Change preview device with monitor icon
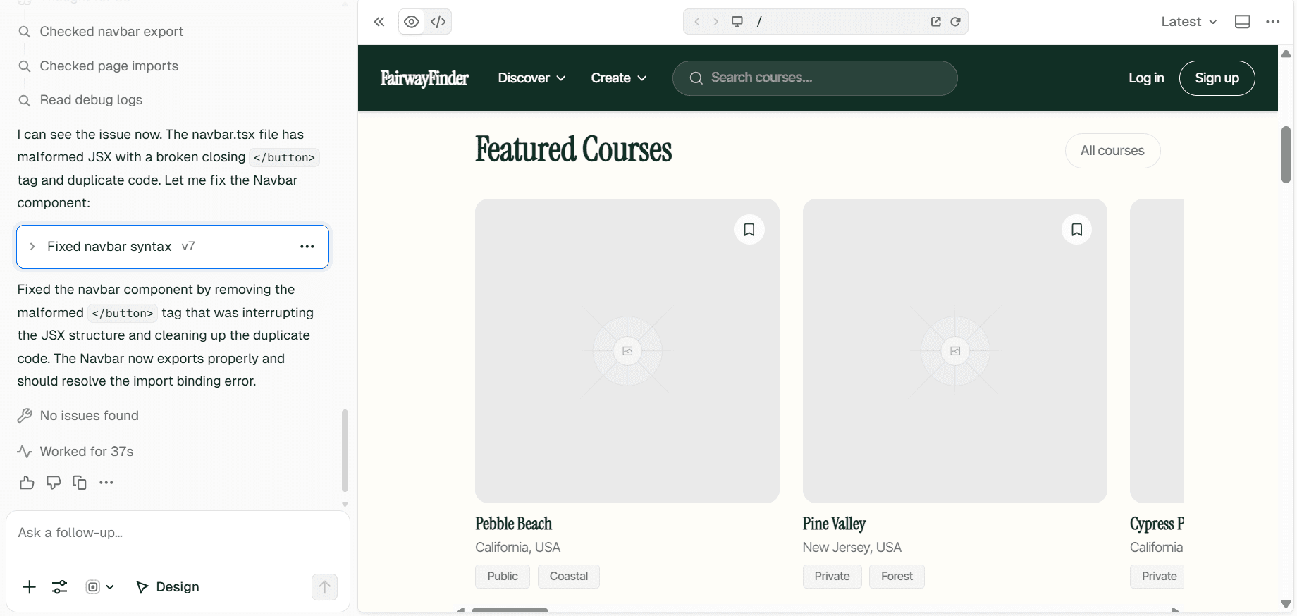 (737, 22)
